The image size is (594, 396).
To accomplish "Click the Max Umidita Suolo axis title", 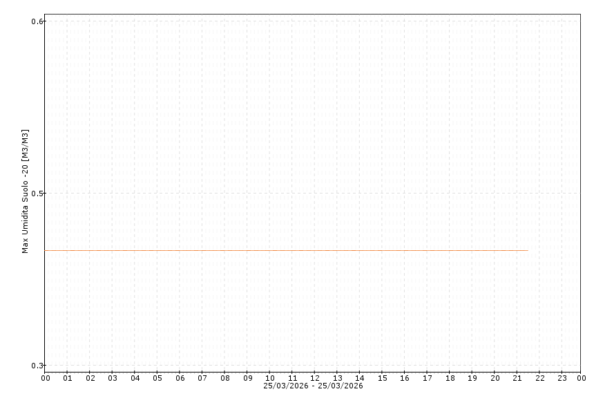I will click(26, 191).
